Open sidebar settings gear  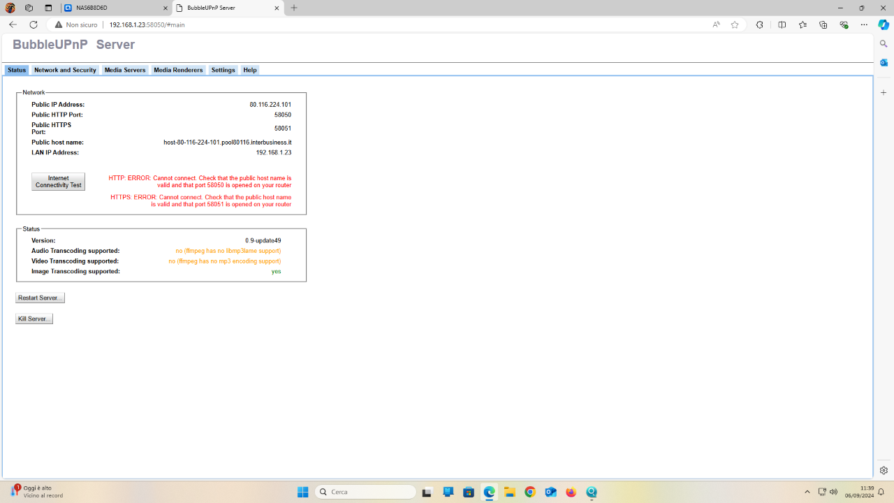(x=884, y=470)
